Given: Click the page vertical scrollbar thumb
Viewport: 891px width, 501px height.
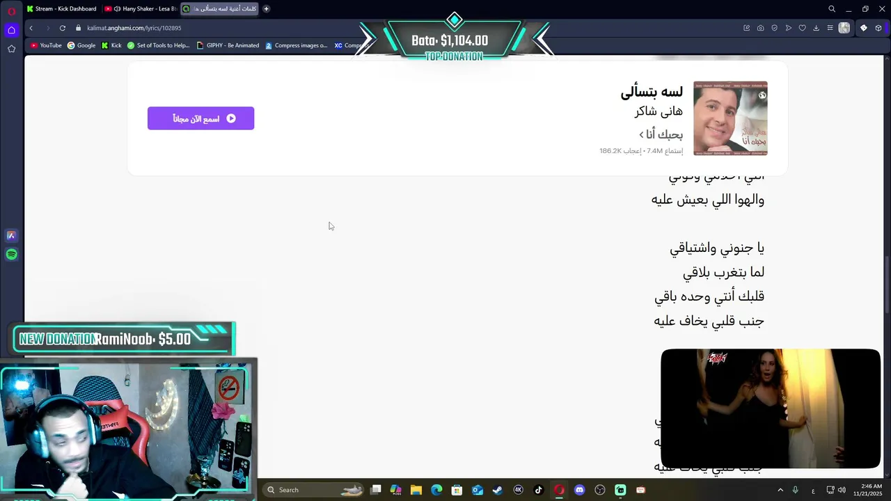Looking at the screenshot, I should (x=887, y=285).
